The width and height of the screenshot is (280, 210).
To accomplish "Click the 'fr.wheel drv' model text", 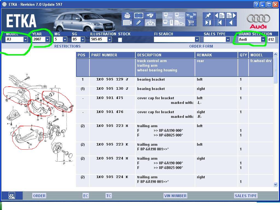I will pyautogui.click(x=261, y=61).
